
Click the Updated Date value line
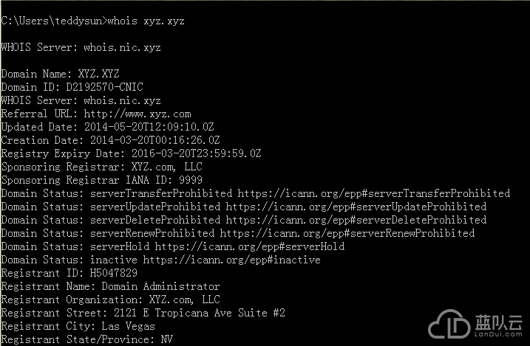pyautogui.click(x=107, y=127)
